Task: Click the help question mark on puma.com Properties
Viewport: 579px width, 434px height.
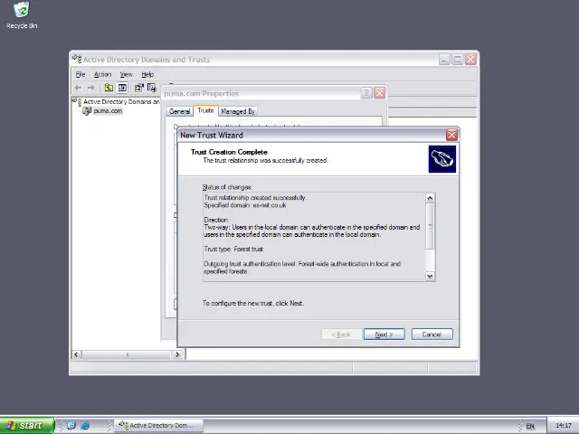Action: 365,93
